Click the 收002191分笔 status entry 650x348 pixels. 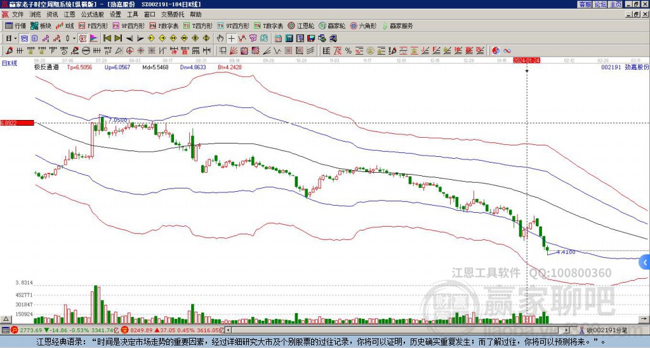(x=606, y=330)
